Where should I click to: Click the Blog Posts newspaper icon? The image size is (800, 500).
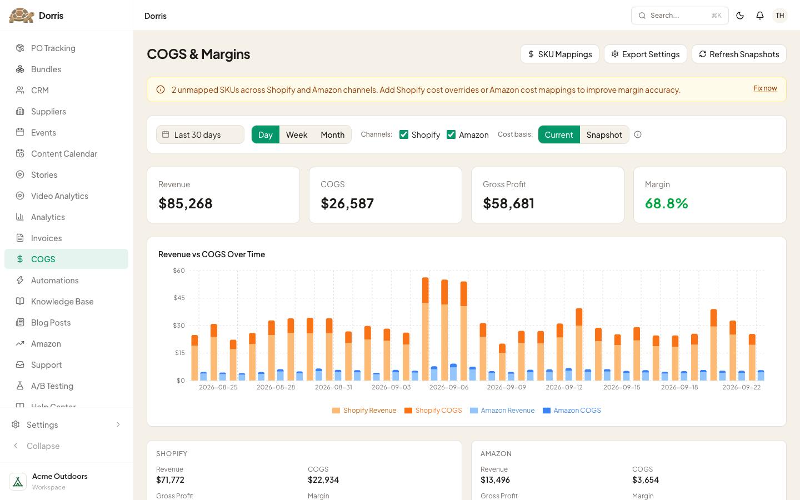click(x=20, y=322)
